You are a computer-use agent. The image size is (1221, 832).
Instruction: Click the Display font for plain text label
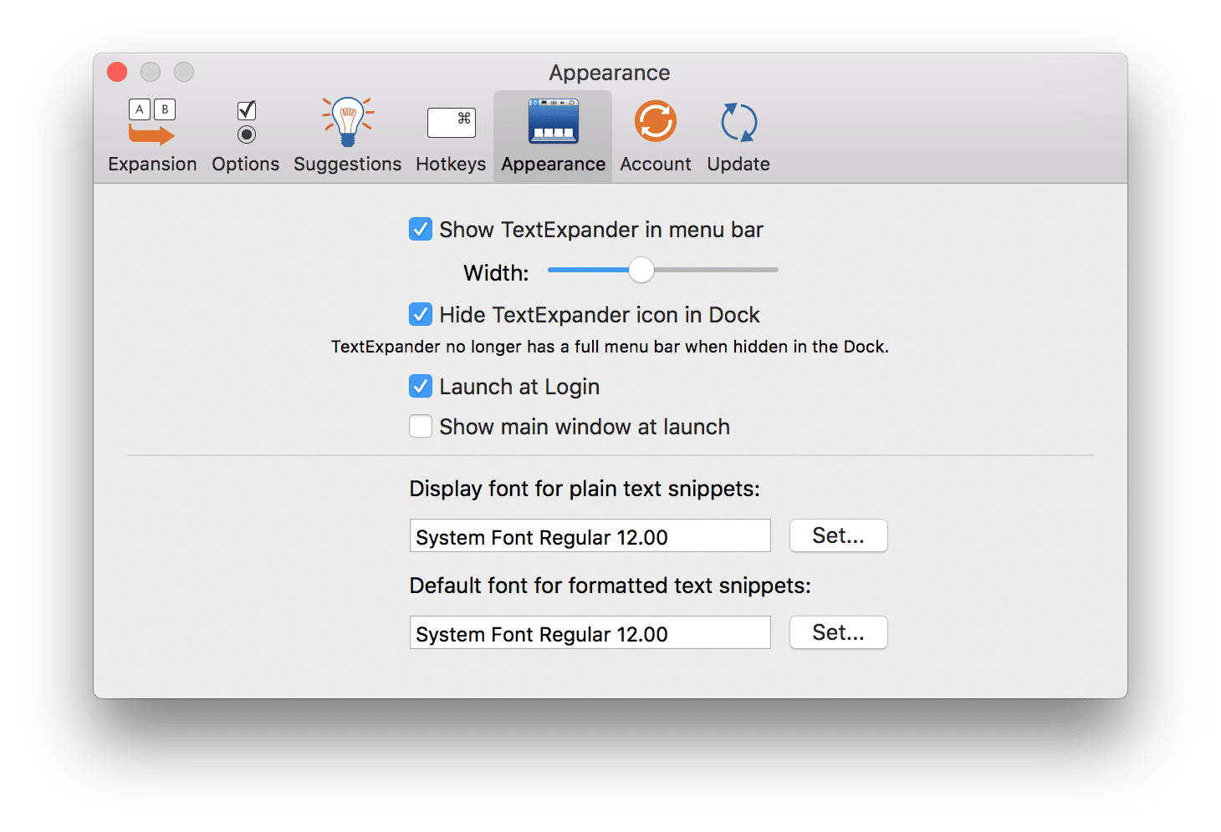[585, 489]
